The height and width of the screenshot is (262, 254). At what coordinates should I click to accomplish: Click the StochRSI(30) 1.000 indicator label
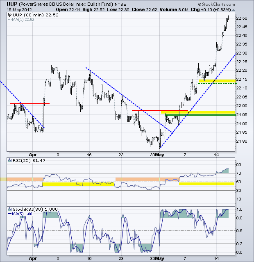[35, 209]
